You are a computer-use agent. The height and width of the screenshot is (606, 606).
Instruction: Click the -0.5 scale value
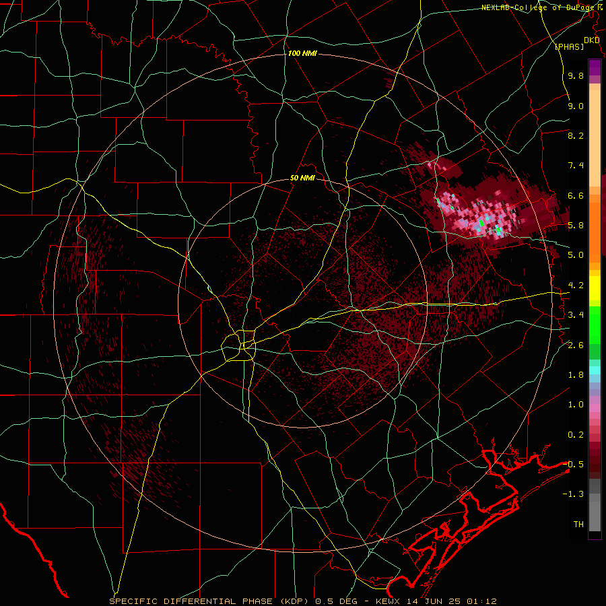(573, 465)
